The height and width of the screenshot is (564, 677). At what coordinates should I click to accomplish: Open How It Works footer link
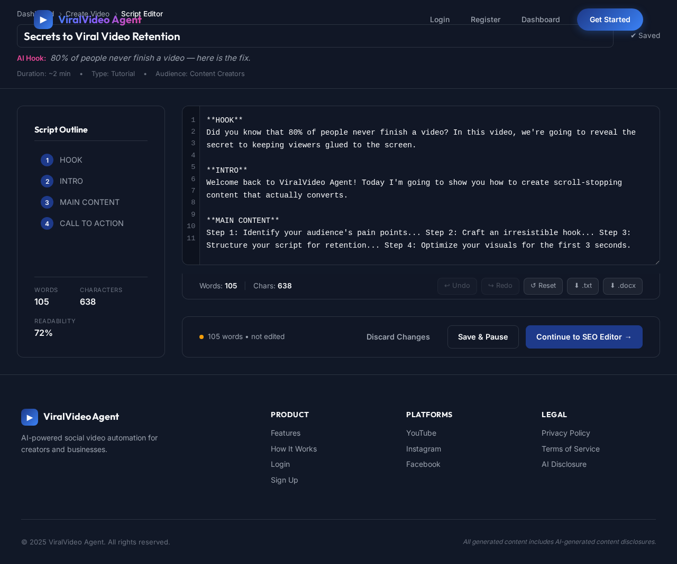[x=294, y=449]
